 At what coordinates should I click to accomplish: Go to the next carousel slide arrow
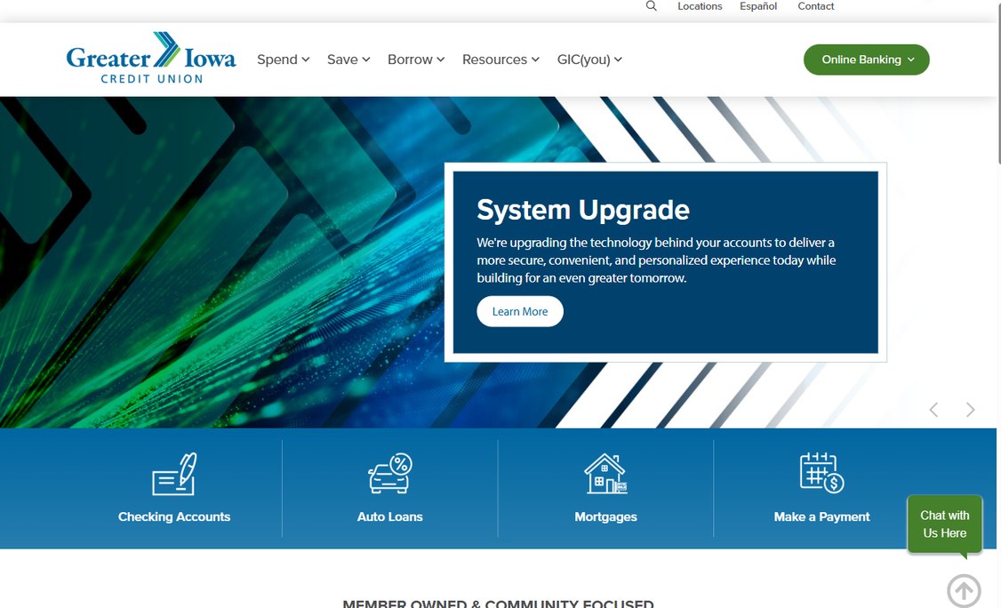(971, 410)
